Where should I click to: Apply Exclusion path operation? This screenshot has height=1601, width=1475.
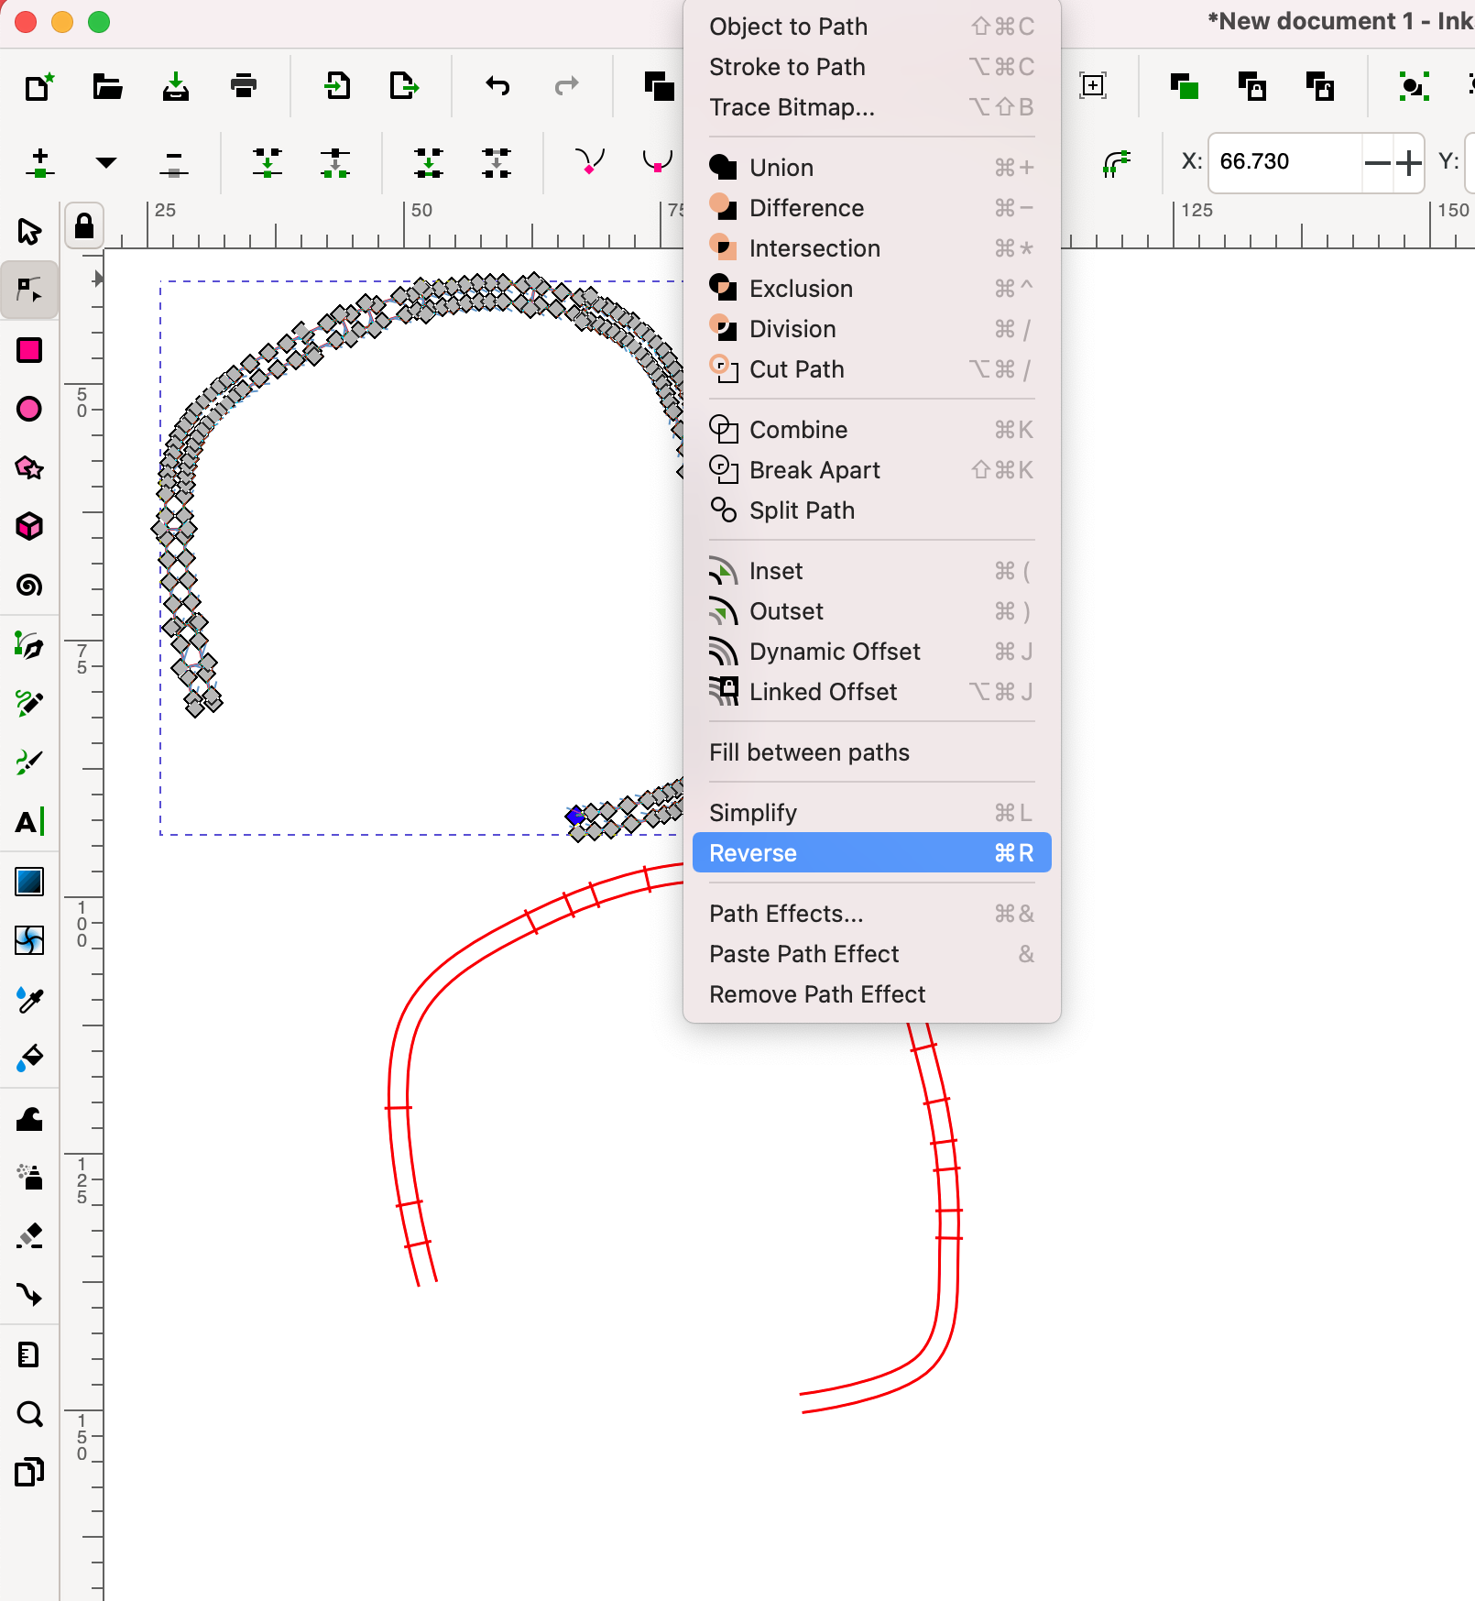click(x=871, y=289)
